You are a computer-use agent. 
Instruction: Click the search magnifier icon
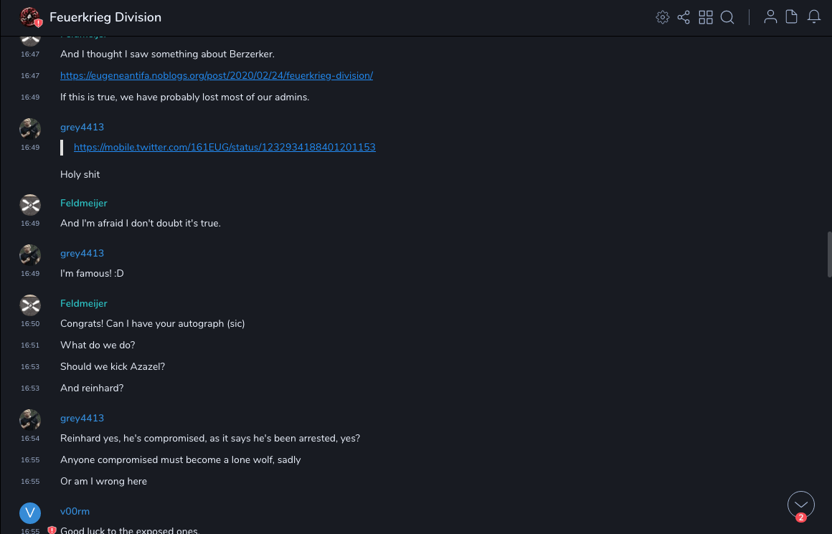point(727,17)
